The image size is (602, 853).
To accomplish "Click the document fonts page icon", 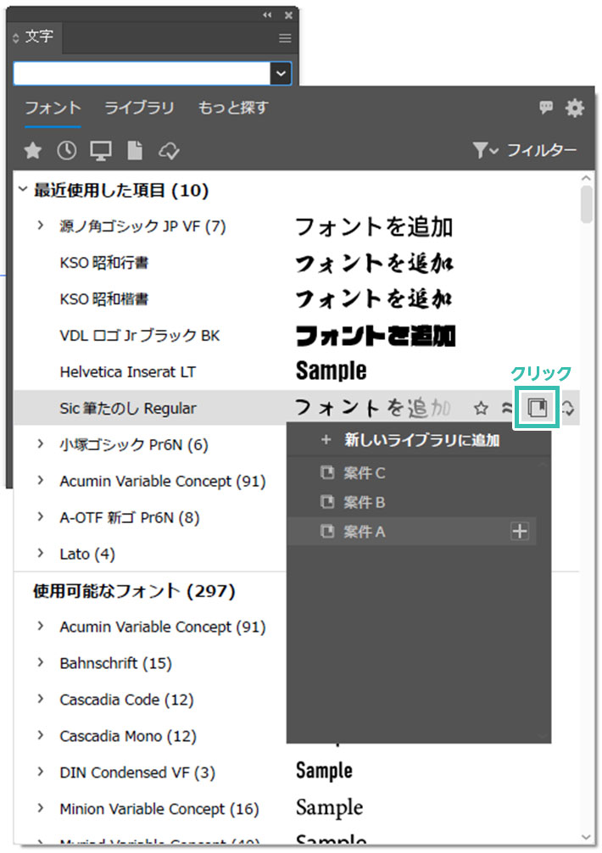I will (134, 151).
